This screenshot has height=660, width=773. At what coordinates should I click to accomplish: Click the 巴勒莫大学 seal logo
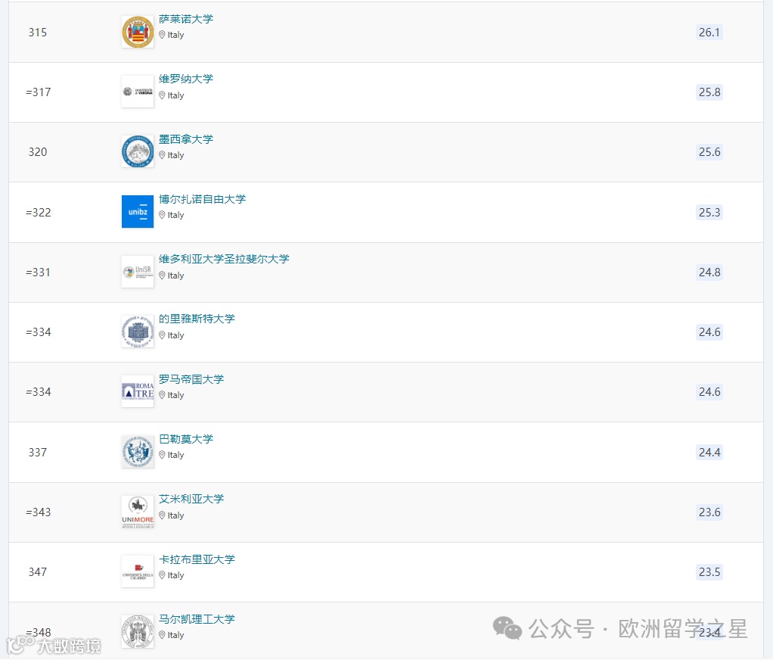(x=137, y=451)
